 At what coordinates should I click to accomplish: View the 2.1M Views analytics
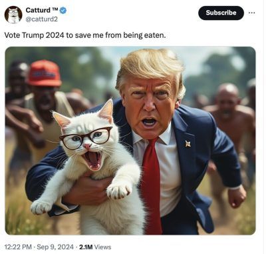[x=95, y=247]
